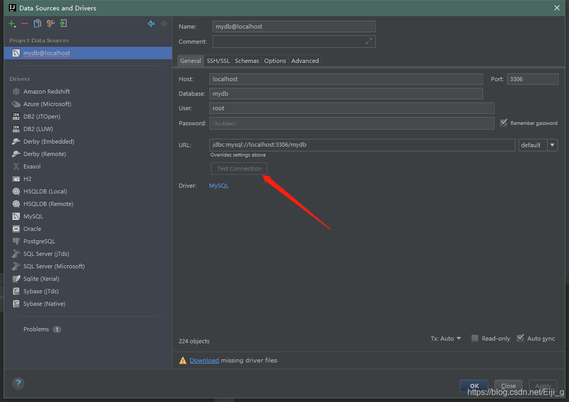Click the Database field containing mydb

(346, 94)
